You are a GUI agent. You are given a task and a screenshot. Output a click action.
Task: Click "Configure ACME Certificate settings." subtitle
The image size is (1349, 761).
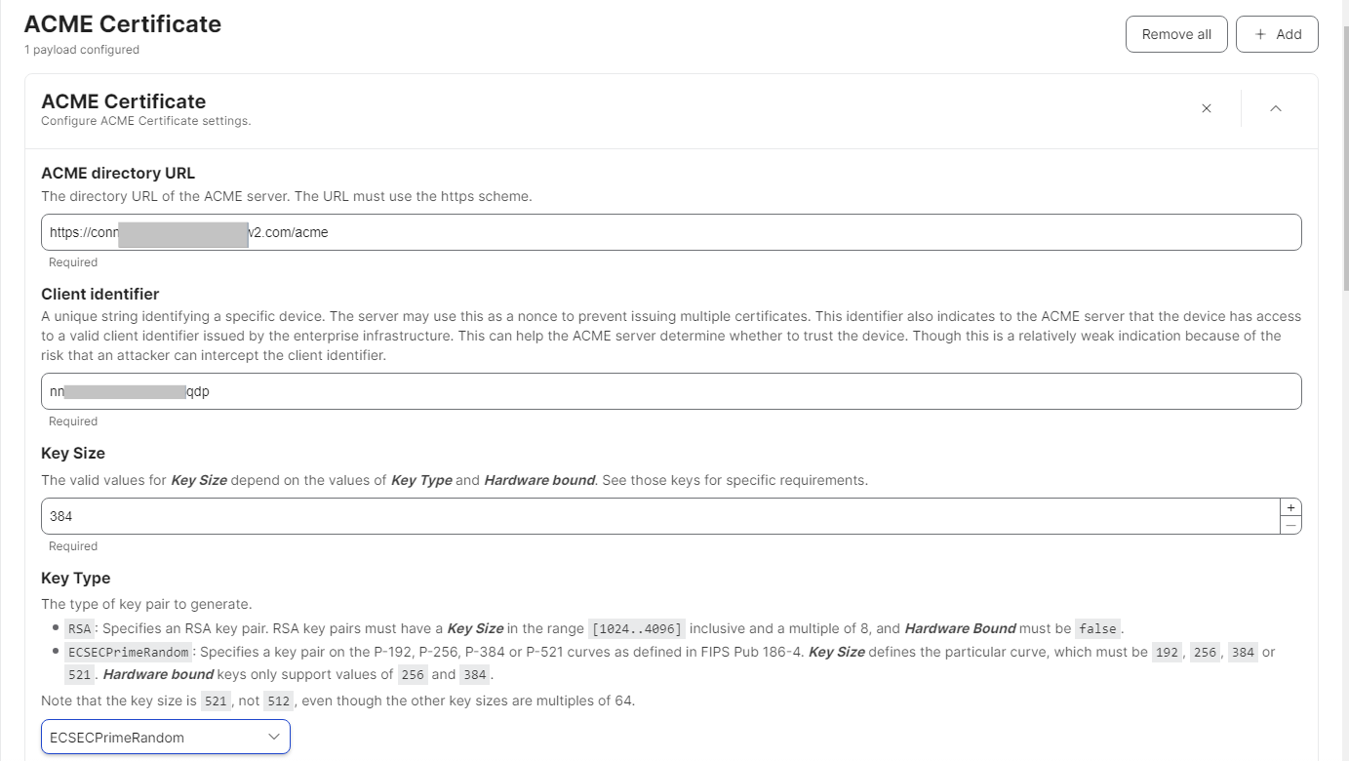coord(146,121)
